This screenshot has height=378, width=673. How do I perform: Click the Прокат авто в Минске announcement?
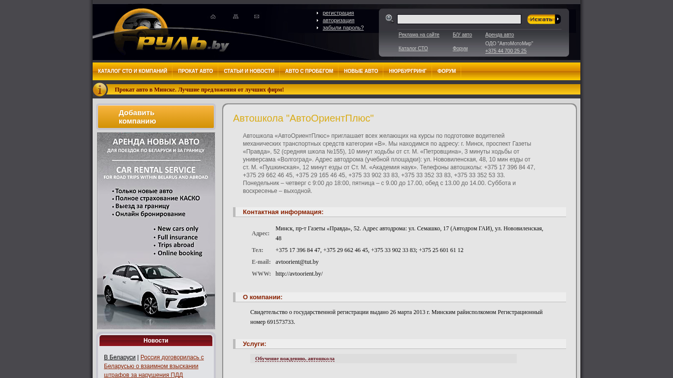point(199,90)
